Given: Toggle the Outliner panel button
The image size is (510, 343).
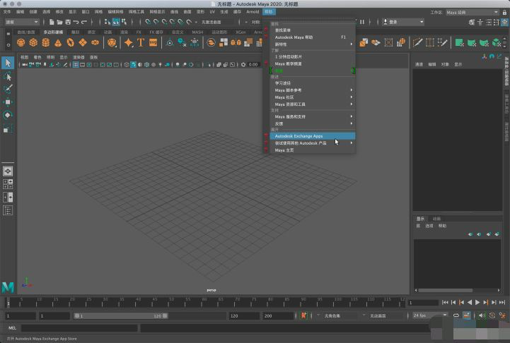Looking at the screenshot, I should click(8, 210).
